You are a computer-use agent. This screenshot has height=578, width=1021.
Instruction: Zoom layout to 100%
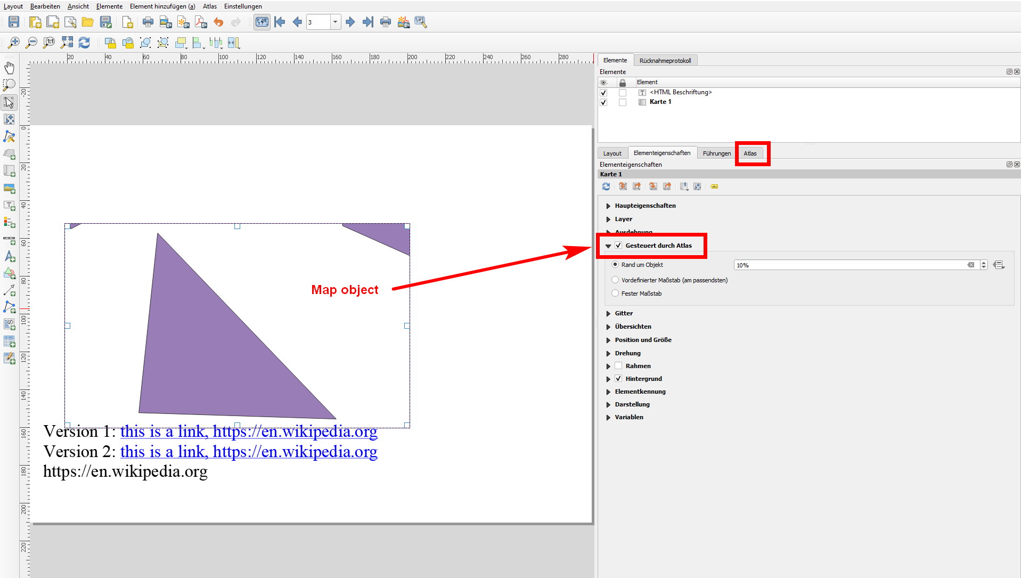tap(49, 43)
